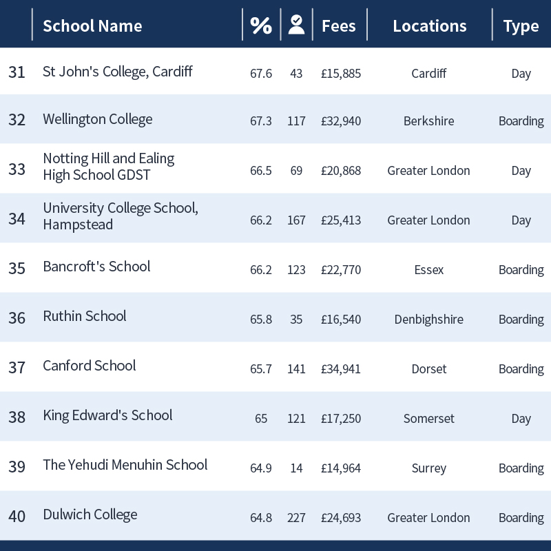Open University College School, Hampstead
Image resolution: width=551 pixels, height=551 pixels.
121,216
